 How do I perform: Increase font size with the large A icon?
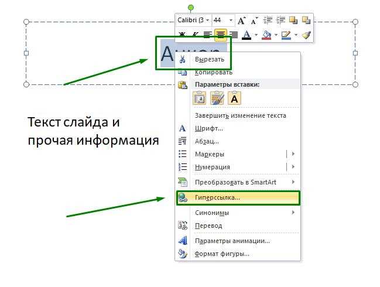[241, 21]
